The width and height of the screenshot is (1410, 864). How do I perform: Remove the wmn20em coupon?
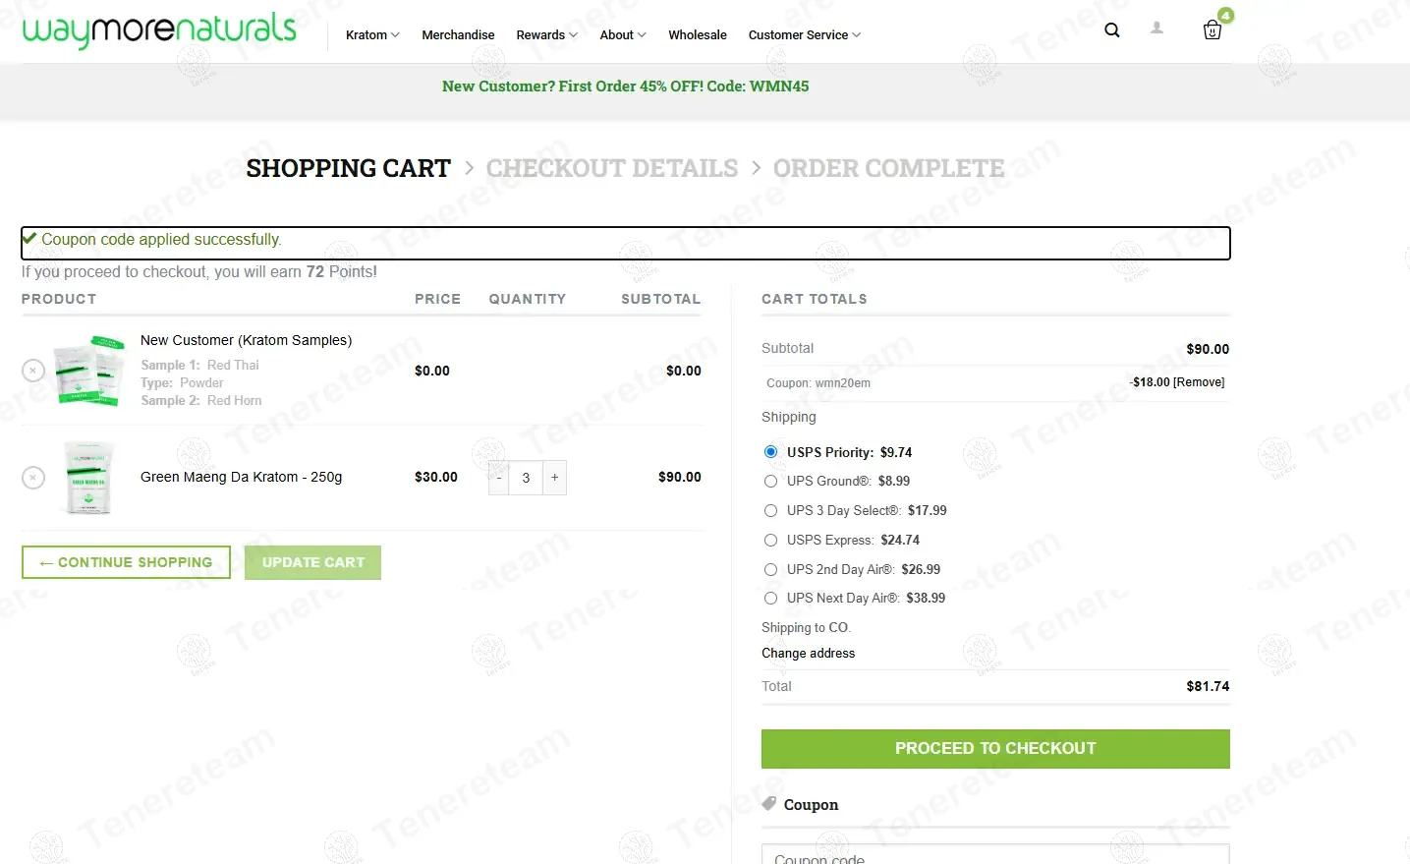point(1199,382)
